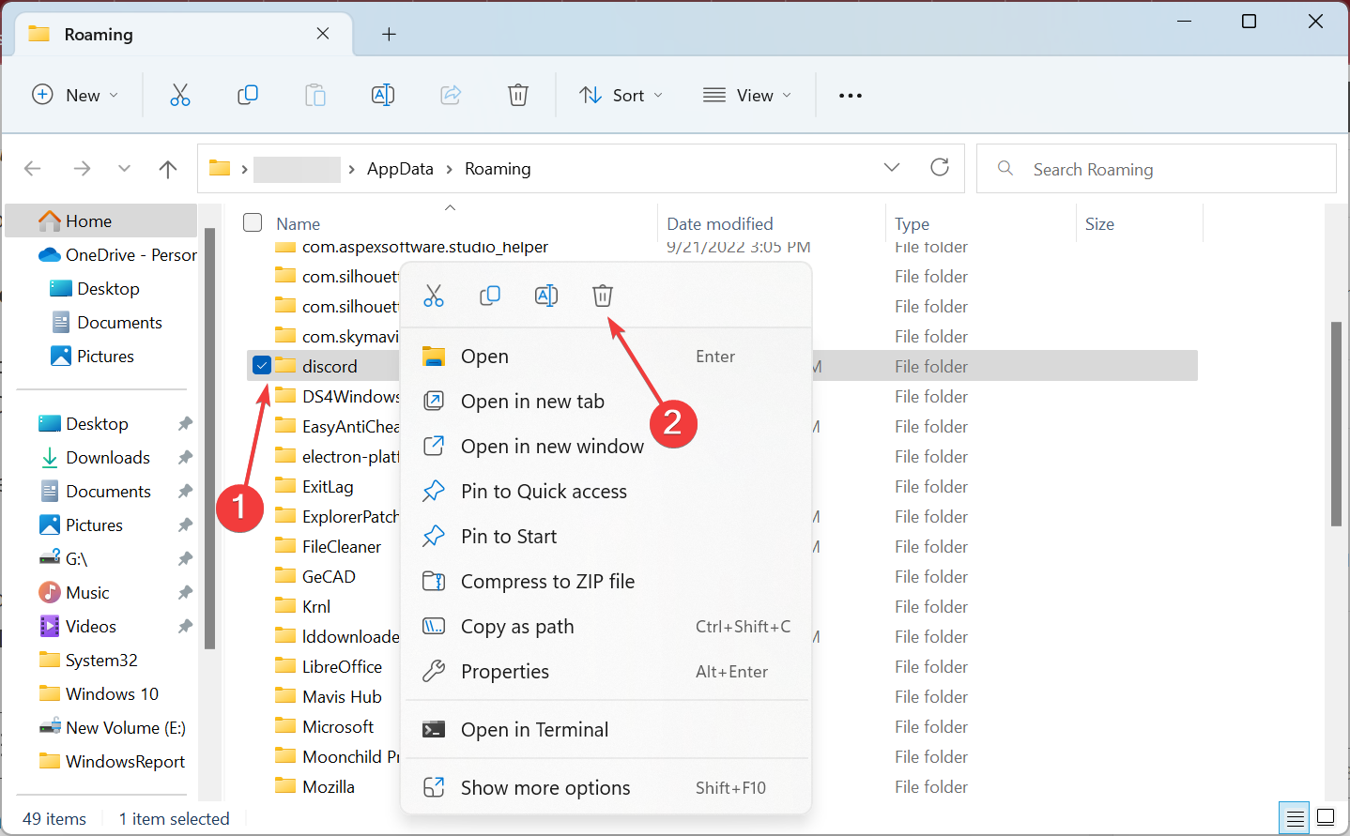Open the View dropdown
This screenshot has width=1350, height=836.
pyautogui.click(x=747, y=95)
